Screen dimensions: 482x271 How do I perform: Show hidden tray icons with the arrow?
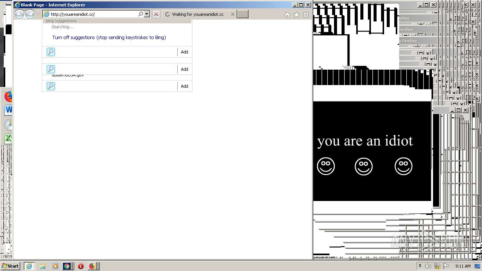tap(420, 266)
